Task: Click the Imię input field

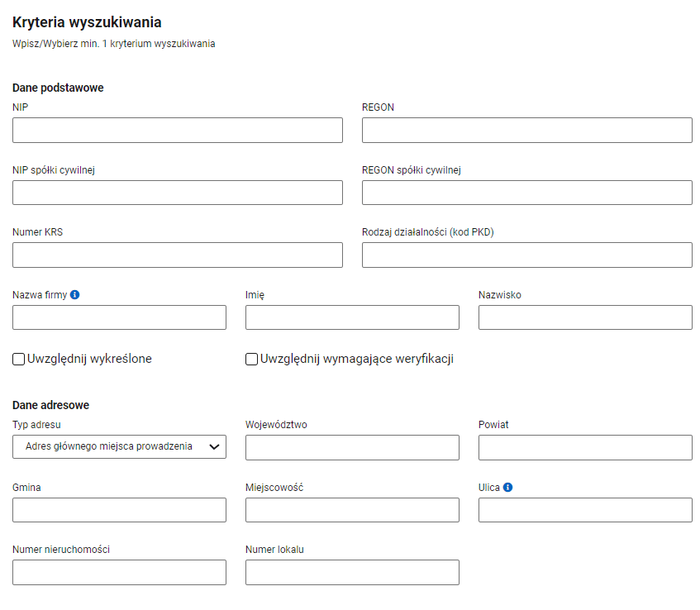Action: pos(352,318)
